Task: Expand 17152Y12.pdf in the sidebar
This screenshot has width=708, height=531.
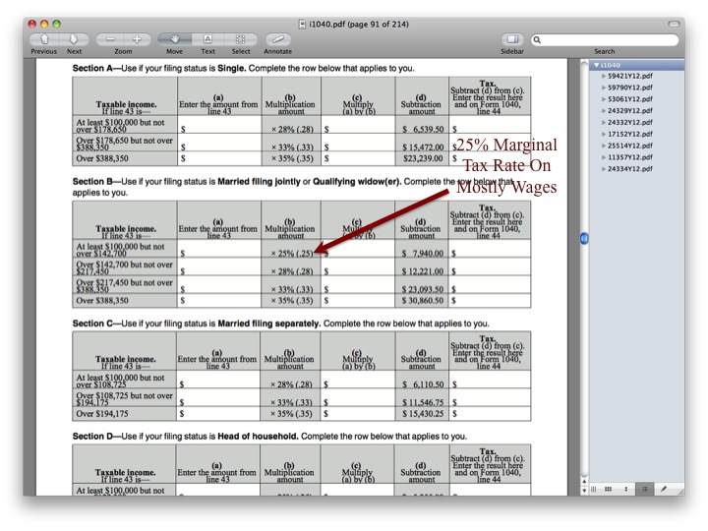Action: point(604,134)
